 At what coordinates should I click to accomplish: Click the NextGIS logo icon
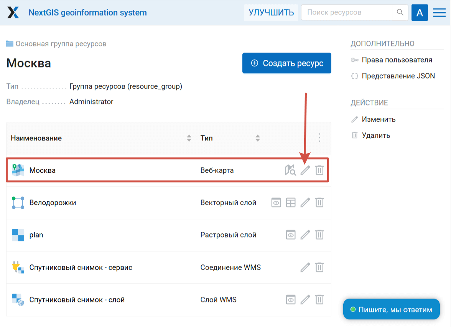coord(13,13)
